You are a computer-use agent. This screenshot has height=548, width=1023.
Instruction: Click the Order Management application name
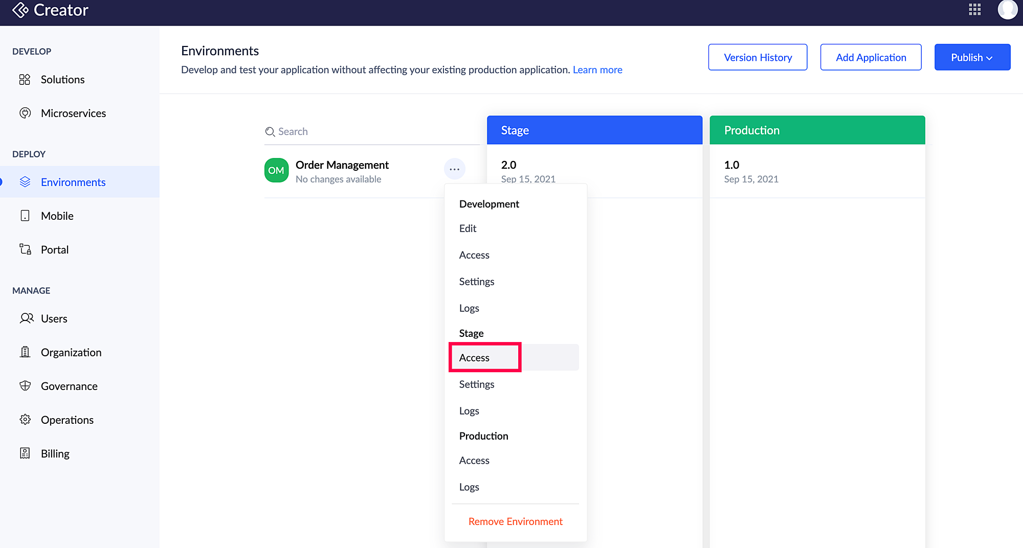342,165
